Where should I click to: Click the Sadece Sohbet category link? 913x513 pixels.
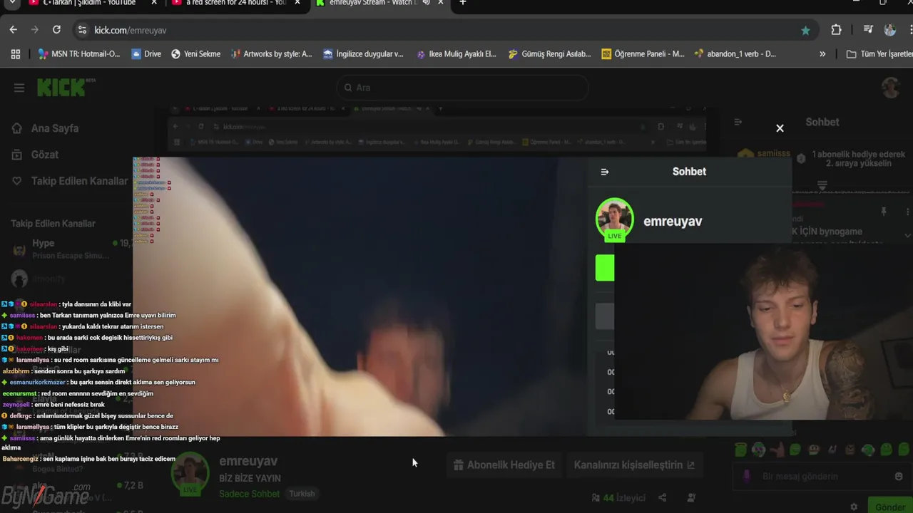[x=250, y=494]
